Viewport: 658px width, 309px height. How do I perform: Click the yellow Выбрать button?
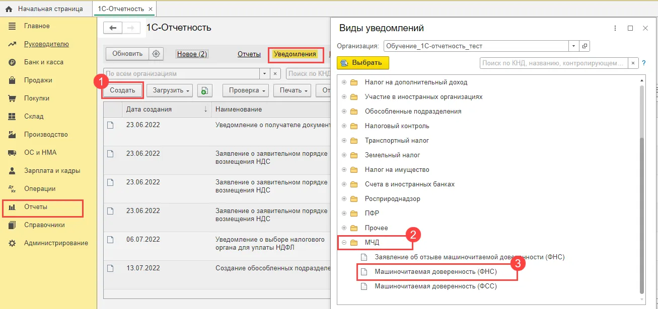coord(362,63)
